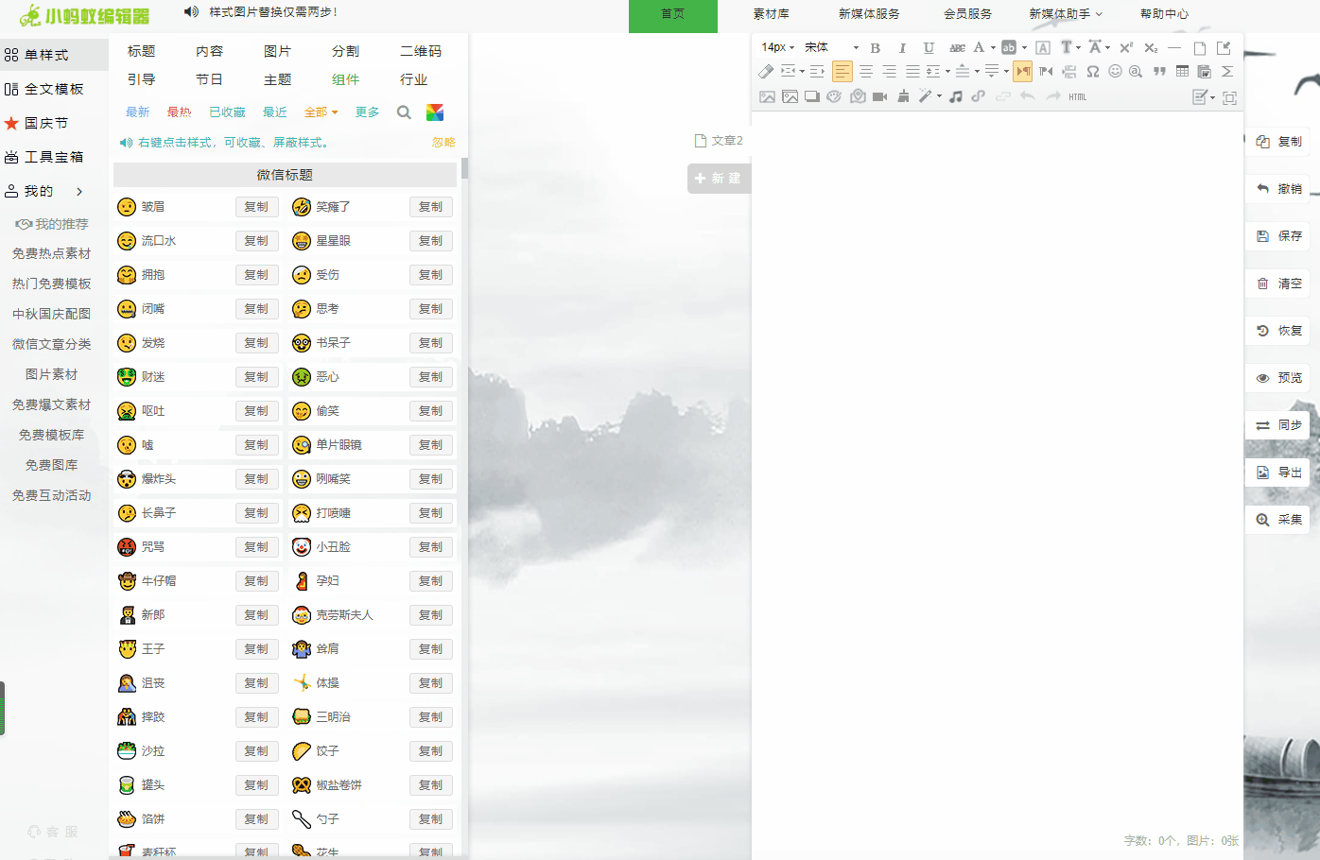Insert a map location
The width and height of the screenshot is (1320, 860).
click(x=858, y=96)
